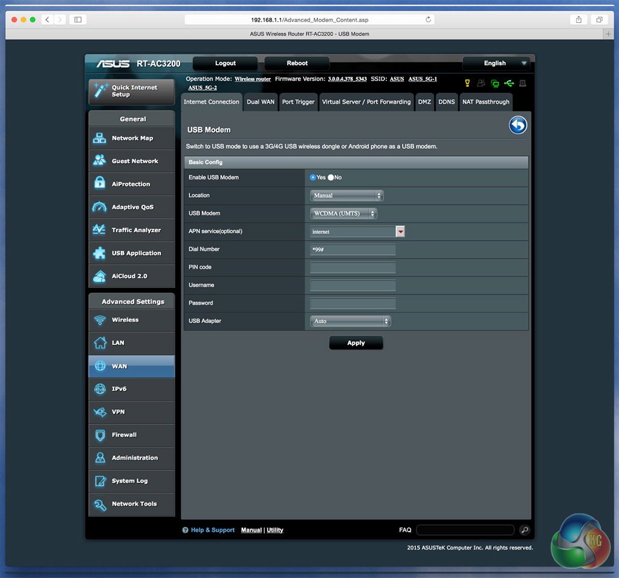The height and width of the screenshot is (578, 619).
Task: Reload the page in Safari
Action: (x=428, y=19)
